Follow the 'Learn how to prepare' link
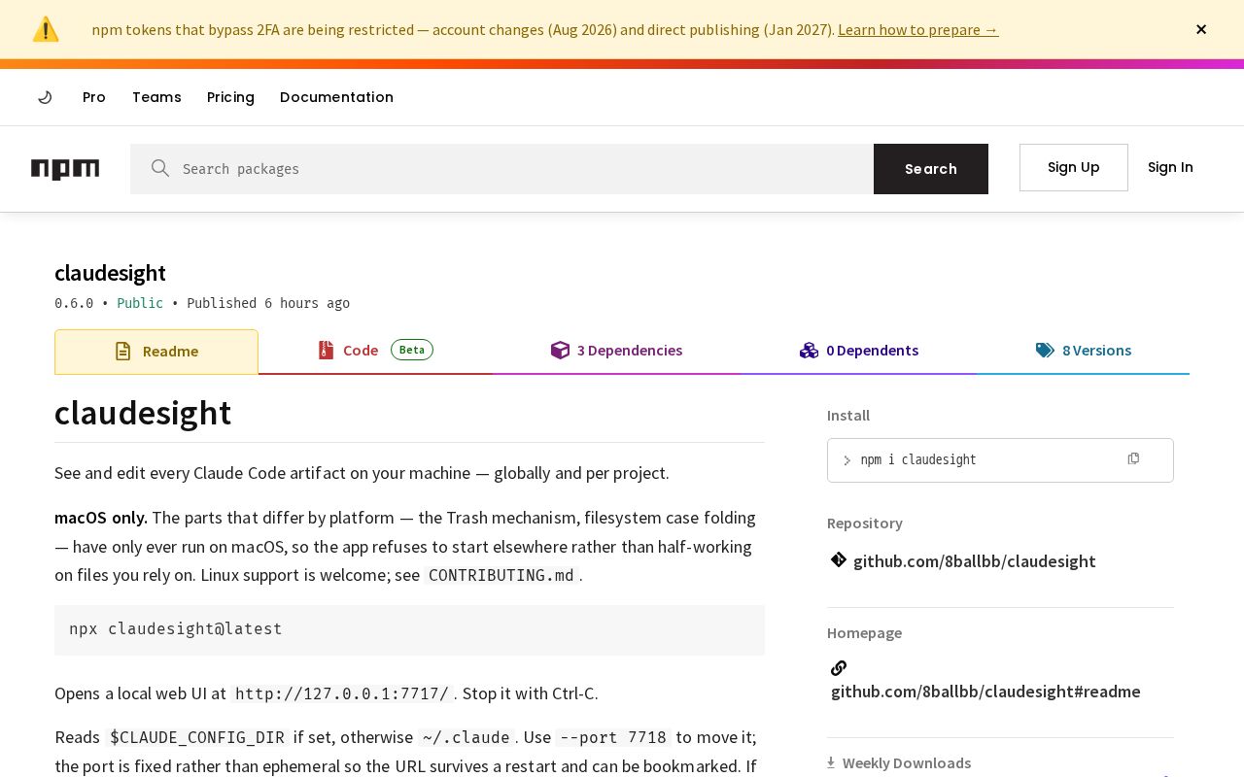Screen dimensions: 1244x777 coord(918,29)
